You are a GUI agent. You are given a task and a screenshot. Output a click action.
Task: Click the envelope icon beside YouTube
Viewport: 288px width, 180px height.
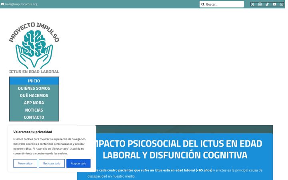tap(282, 4)
